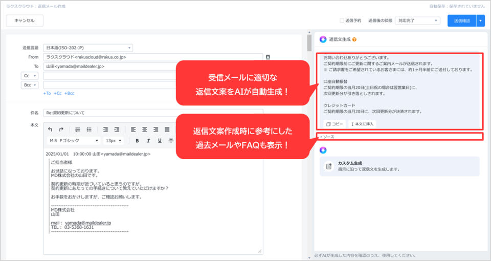Click the 送信確認 button
Screen dimensions: 491x261
tap(462, 20)
